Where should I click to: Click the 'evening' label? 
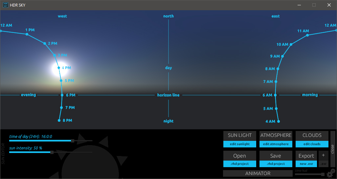click(28, 95)
